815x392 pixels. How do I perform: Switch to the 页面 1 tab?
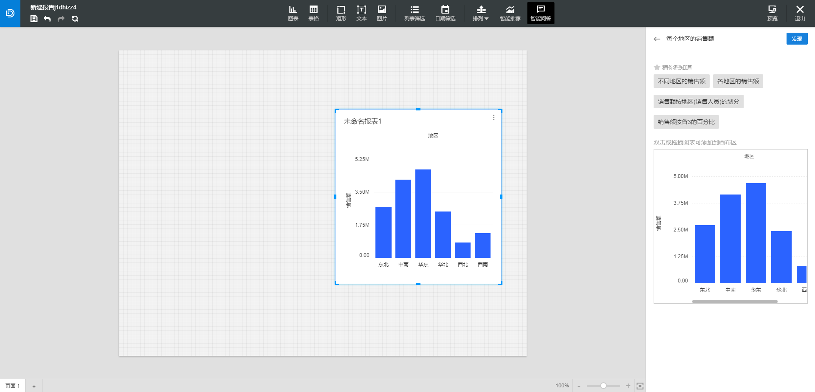tap(13, 386)
